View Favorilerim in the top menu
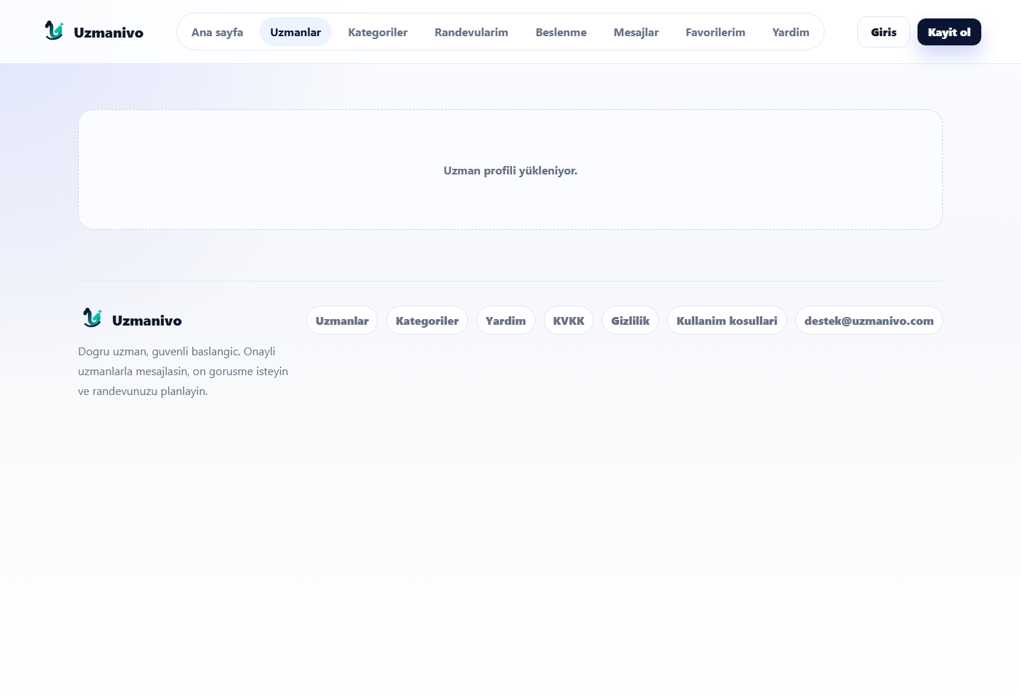Screen dimensions: 1021x695 tap(715, 32)
